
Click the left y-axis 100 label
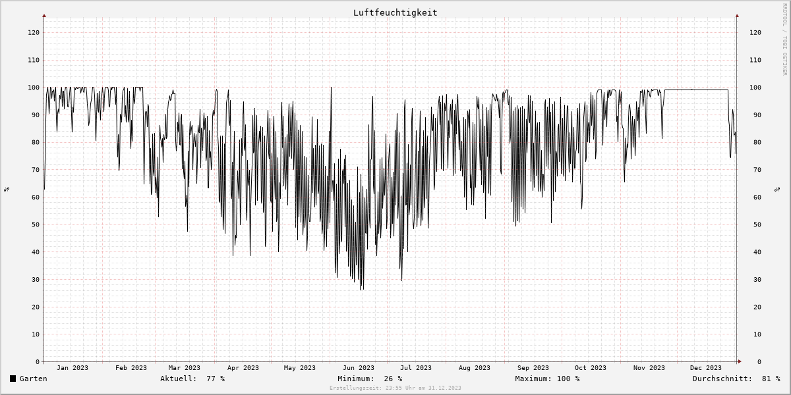34,88
